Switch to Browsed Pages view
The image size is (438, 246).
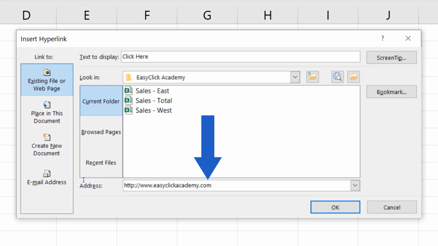pyautogui.click(x=101, y=132)
